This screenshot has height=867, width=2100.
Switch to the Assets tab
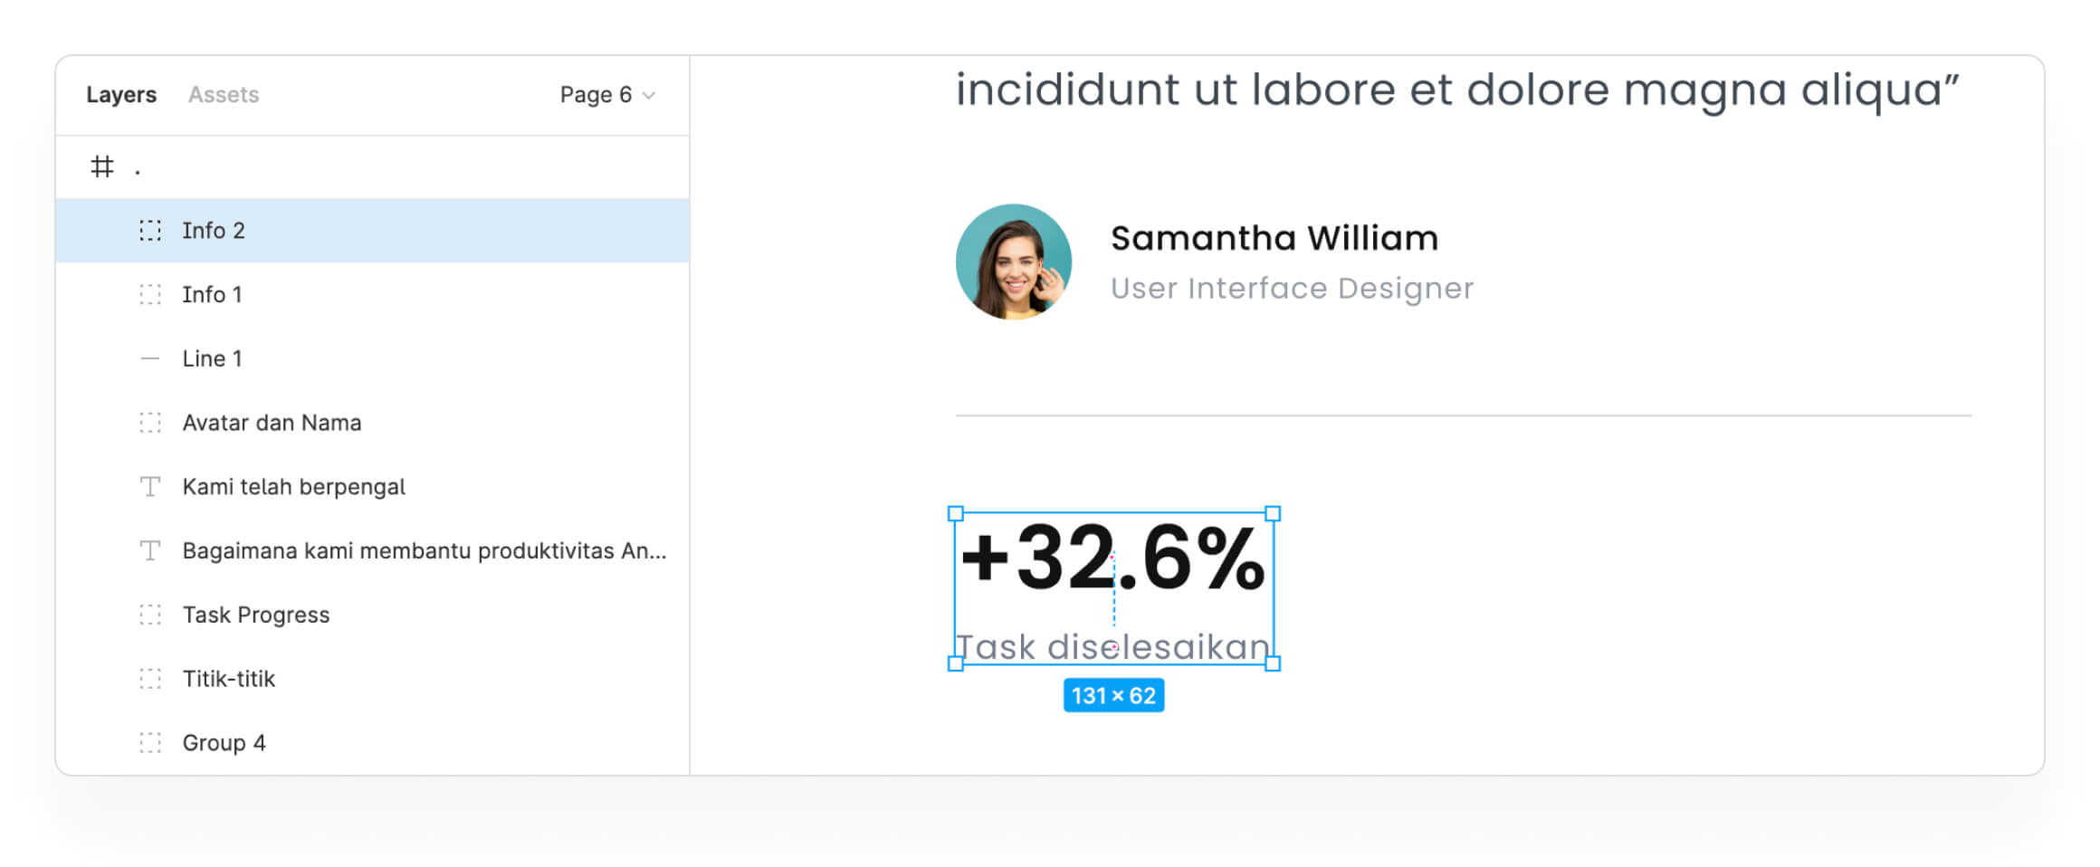[x=224, y=95]
